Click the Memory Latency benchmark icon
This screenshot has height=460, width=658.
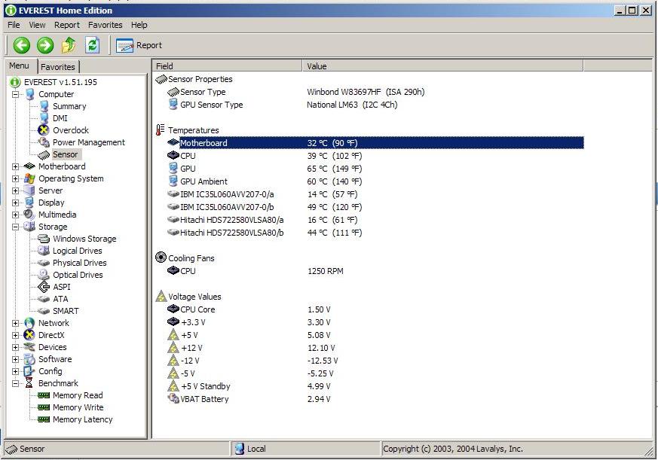coord(44,419)
